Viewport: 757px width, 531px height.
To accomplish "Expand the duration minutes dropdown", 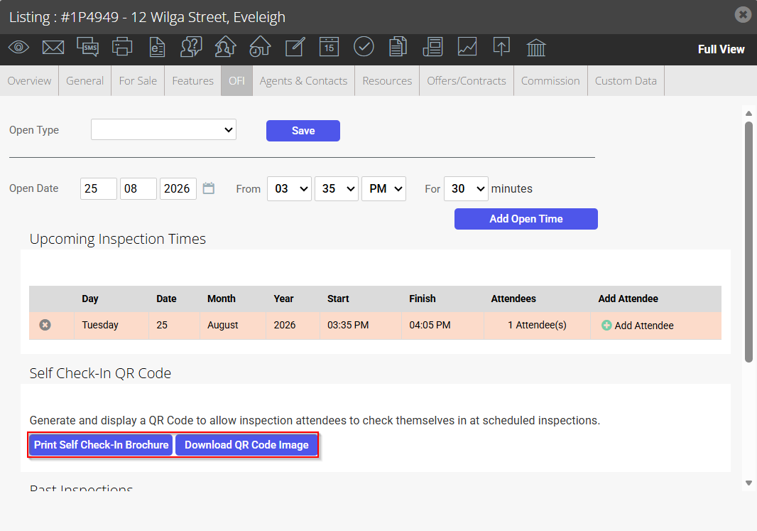I will [x=466, y=188].
